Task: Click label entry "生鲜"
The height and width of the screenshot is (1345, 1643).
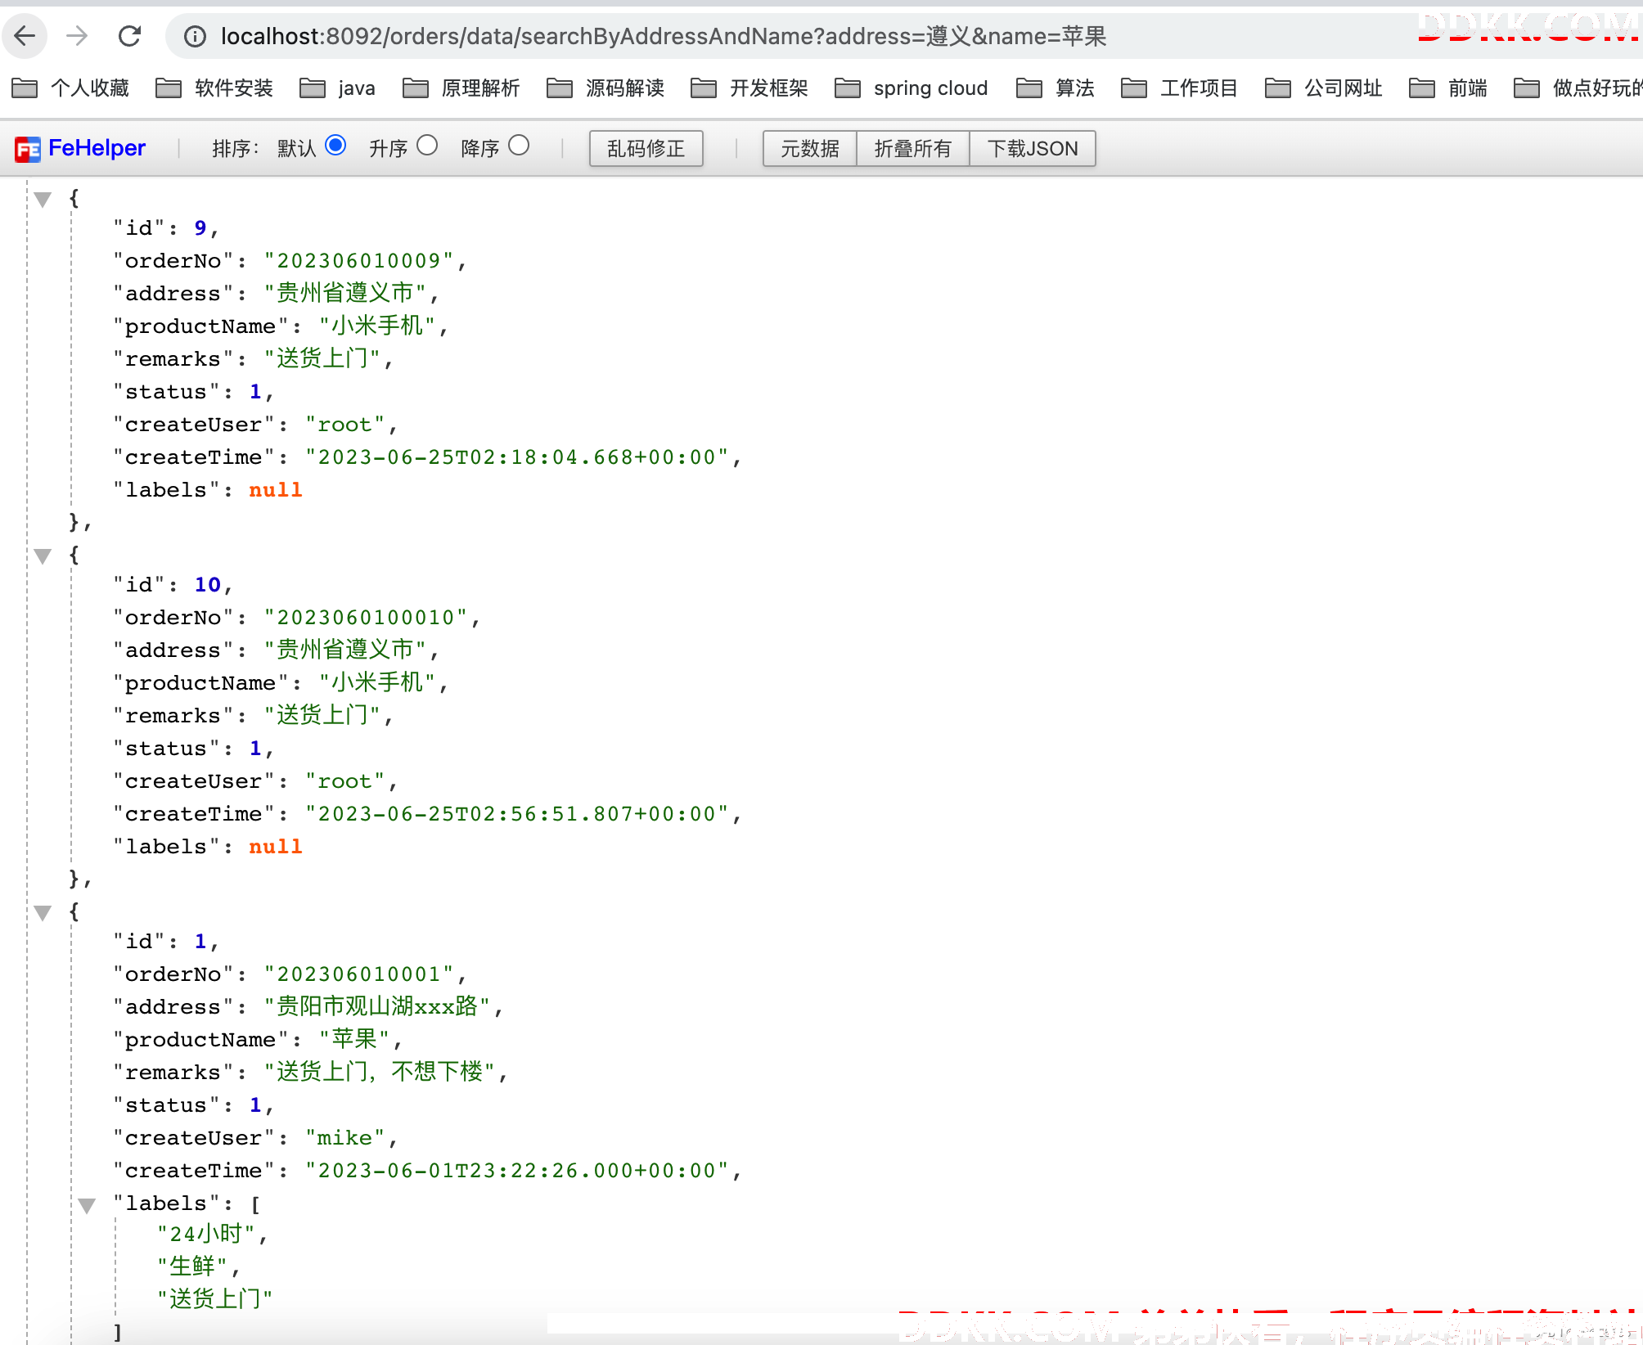Action: 192,1266
